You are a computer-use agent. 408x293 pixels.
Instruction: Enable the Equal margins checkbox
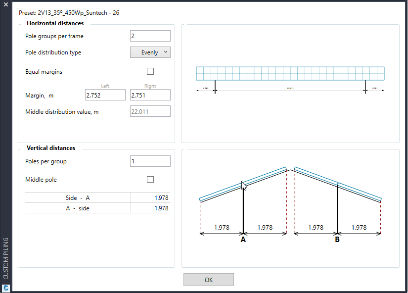click(150, 72)
